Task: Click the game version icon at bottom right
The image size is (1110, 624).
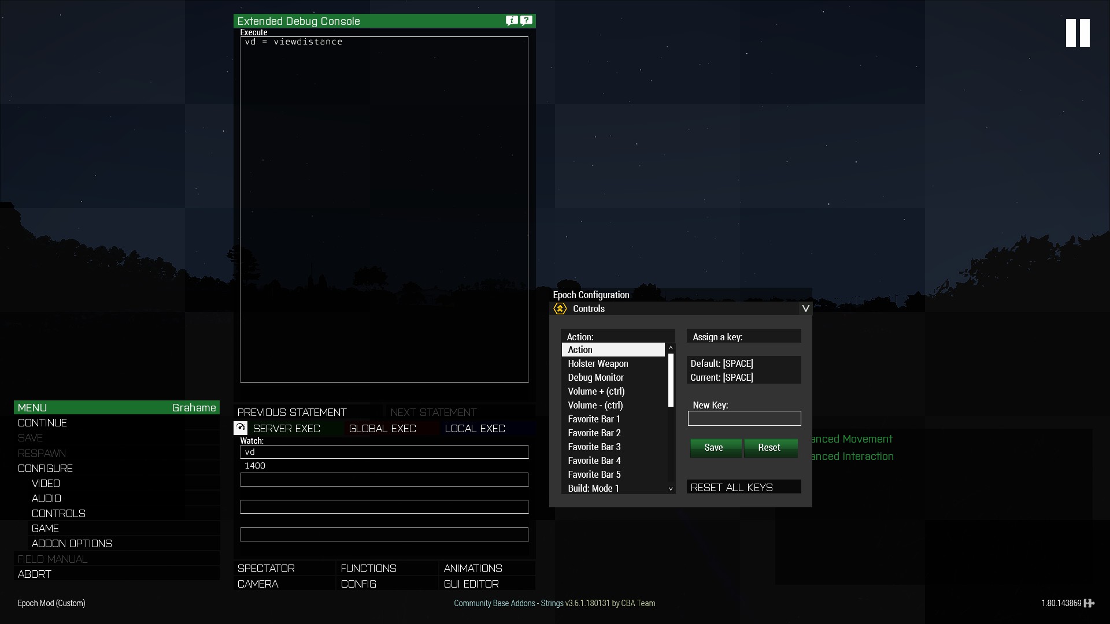Action: click(1089, 603)
